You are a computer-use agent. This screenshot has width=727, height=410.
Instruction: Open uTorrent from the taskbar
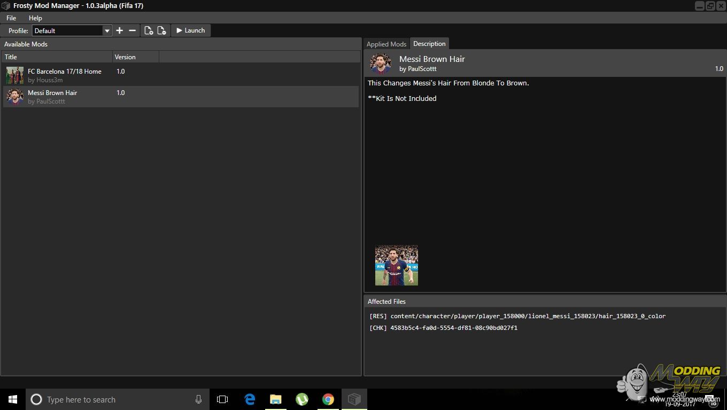[302, 399]
